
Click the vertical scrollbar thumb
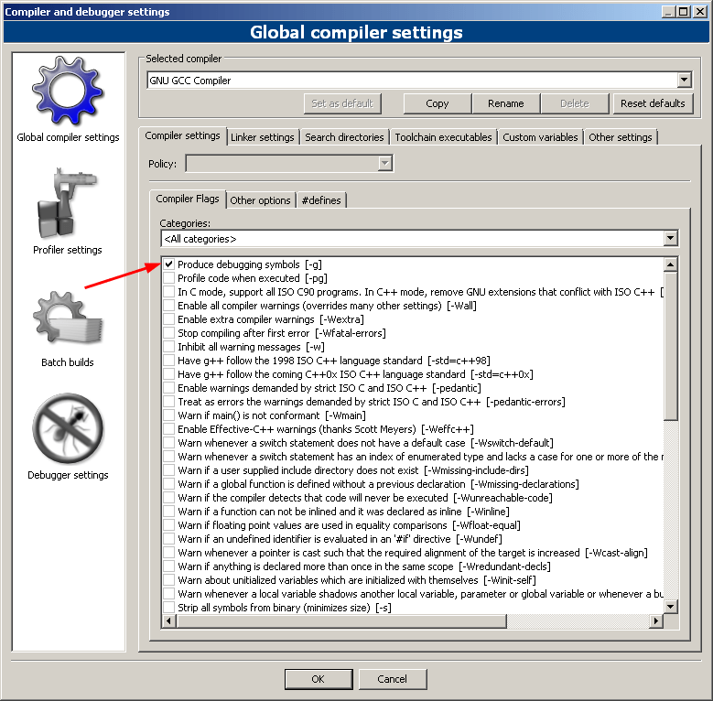(x=671, y=346)
